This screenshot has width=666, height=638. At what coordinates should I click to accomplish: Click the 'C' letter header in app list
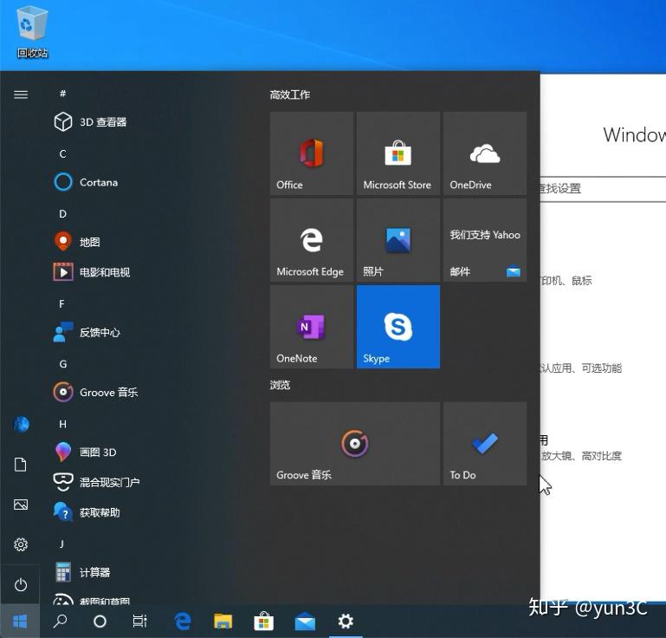(x=63, y=153)
